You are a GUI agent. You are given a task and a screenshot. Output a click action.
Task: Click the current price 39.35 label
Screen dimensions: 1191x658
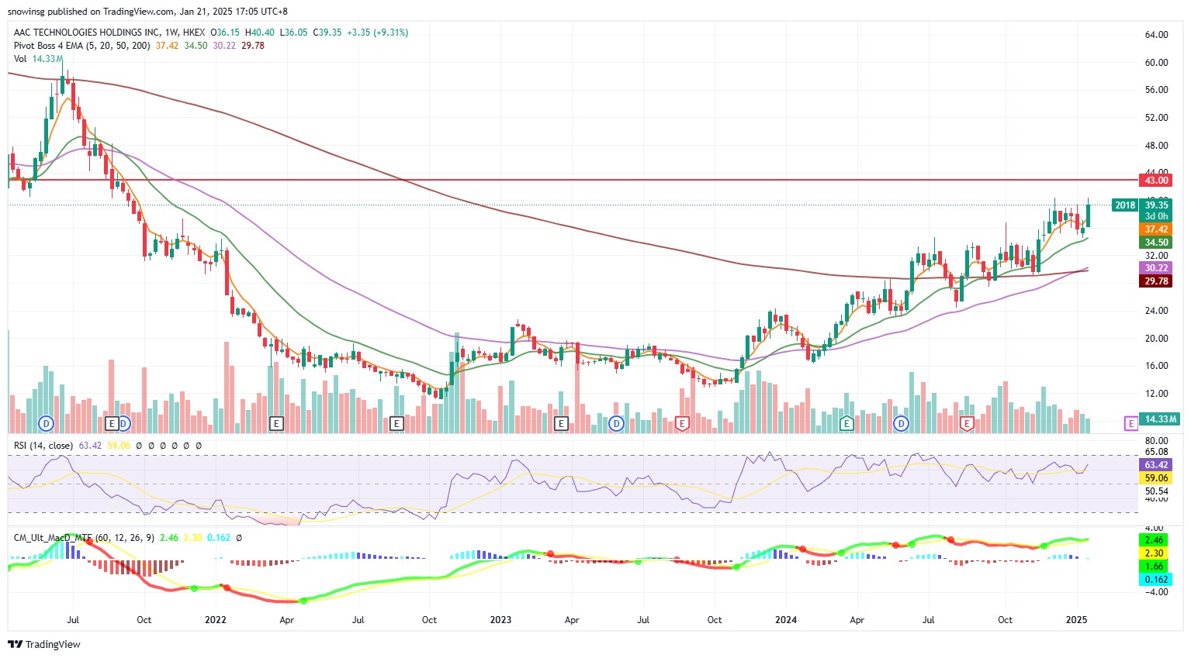1156,205
